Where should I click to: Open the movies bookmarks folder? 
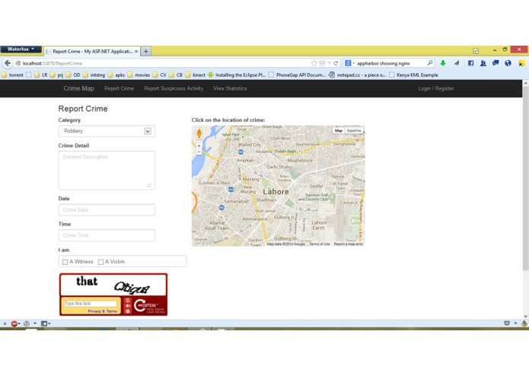(139, 75)
